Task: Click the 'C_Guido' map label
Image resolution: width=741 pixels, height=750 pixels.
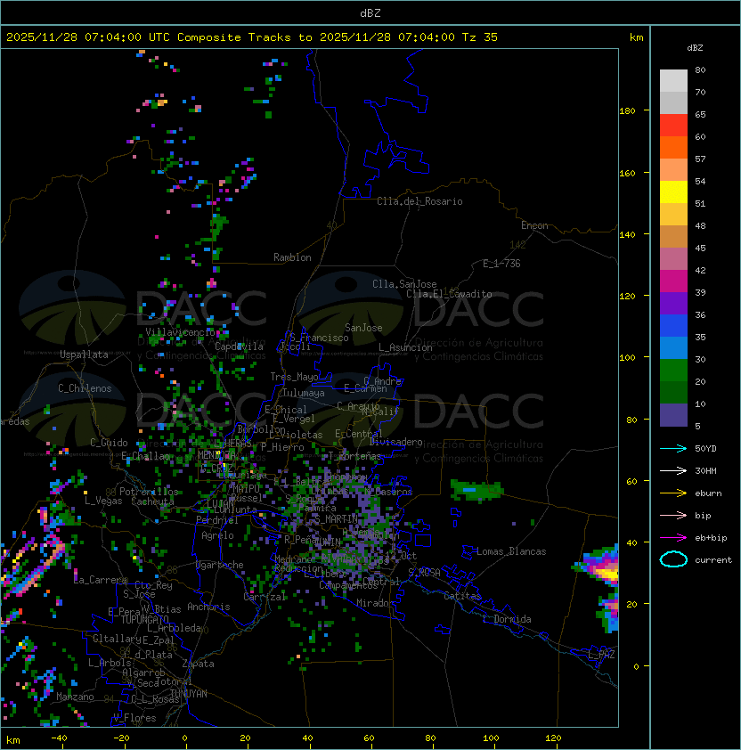Action: (x=109, y=443)
